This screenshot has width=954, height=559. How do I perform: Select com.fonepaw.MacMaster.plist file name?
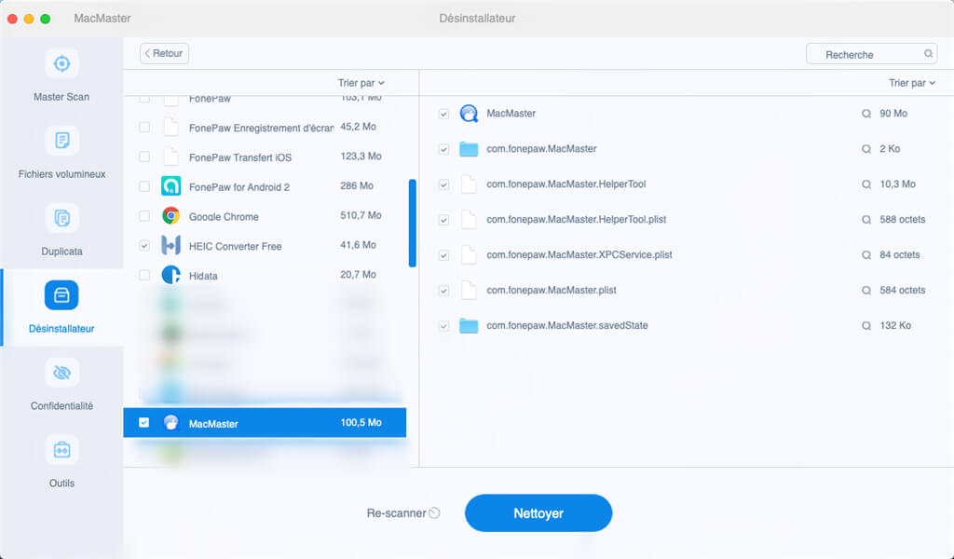[552, 290]
